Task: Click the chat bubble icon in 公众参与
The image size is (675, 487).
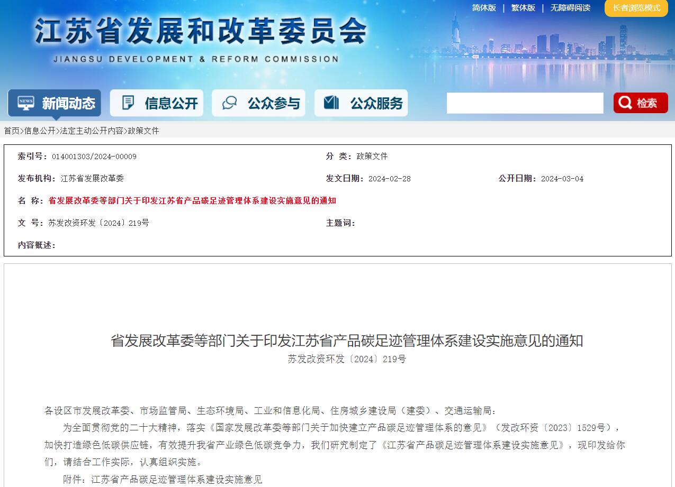Action: coord(229,103)
